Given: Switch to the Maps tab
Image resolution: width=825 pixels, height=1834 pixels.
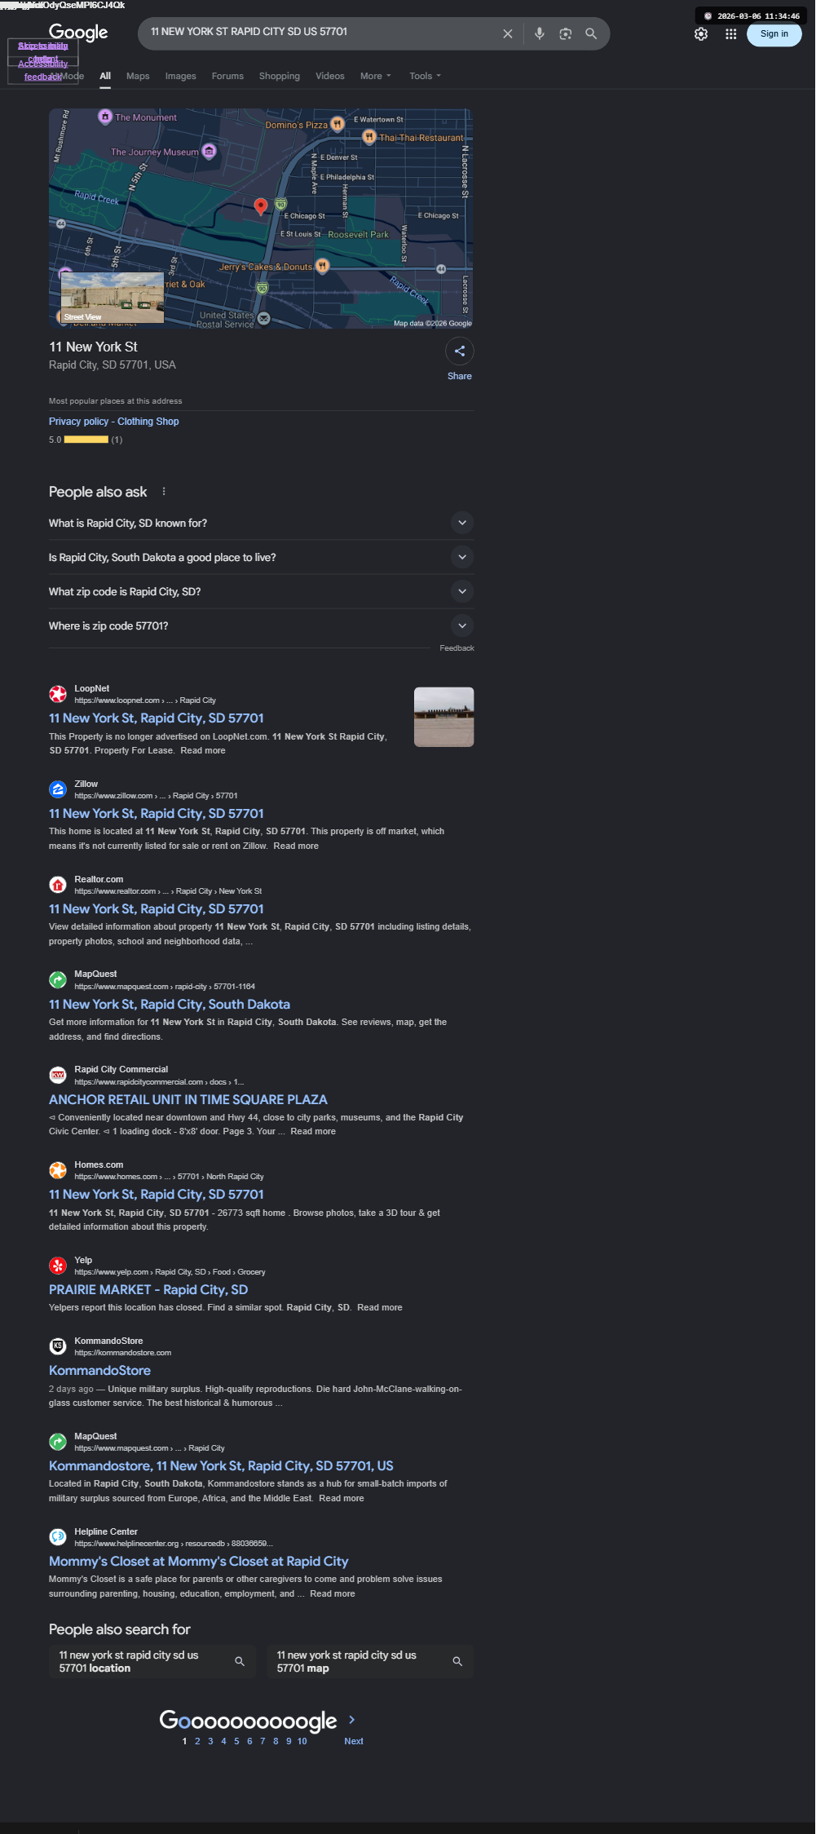Looking at the screenshot, I should pos(138,76).
